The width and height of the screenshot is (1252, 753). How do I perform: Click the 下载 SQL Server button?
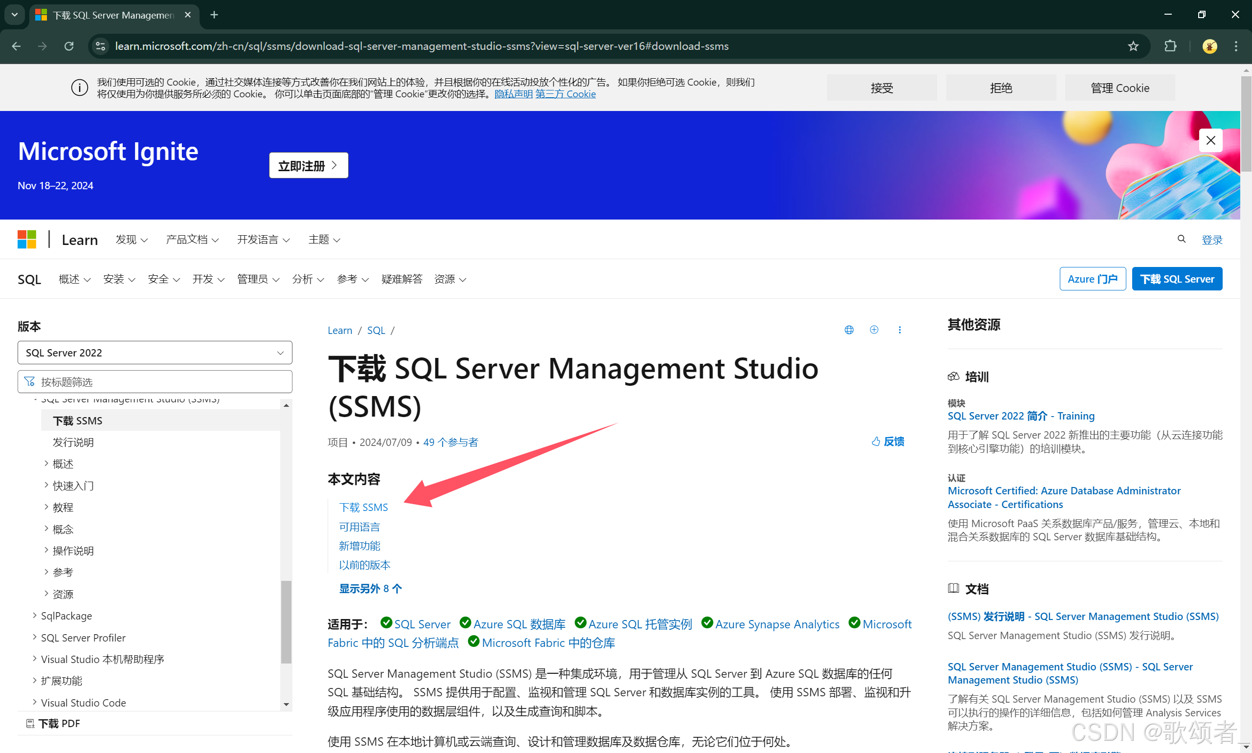pos(1176,279)
